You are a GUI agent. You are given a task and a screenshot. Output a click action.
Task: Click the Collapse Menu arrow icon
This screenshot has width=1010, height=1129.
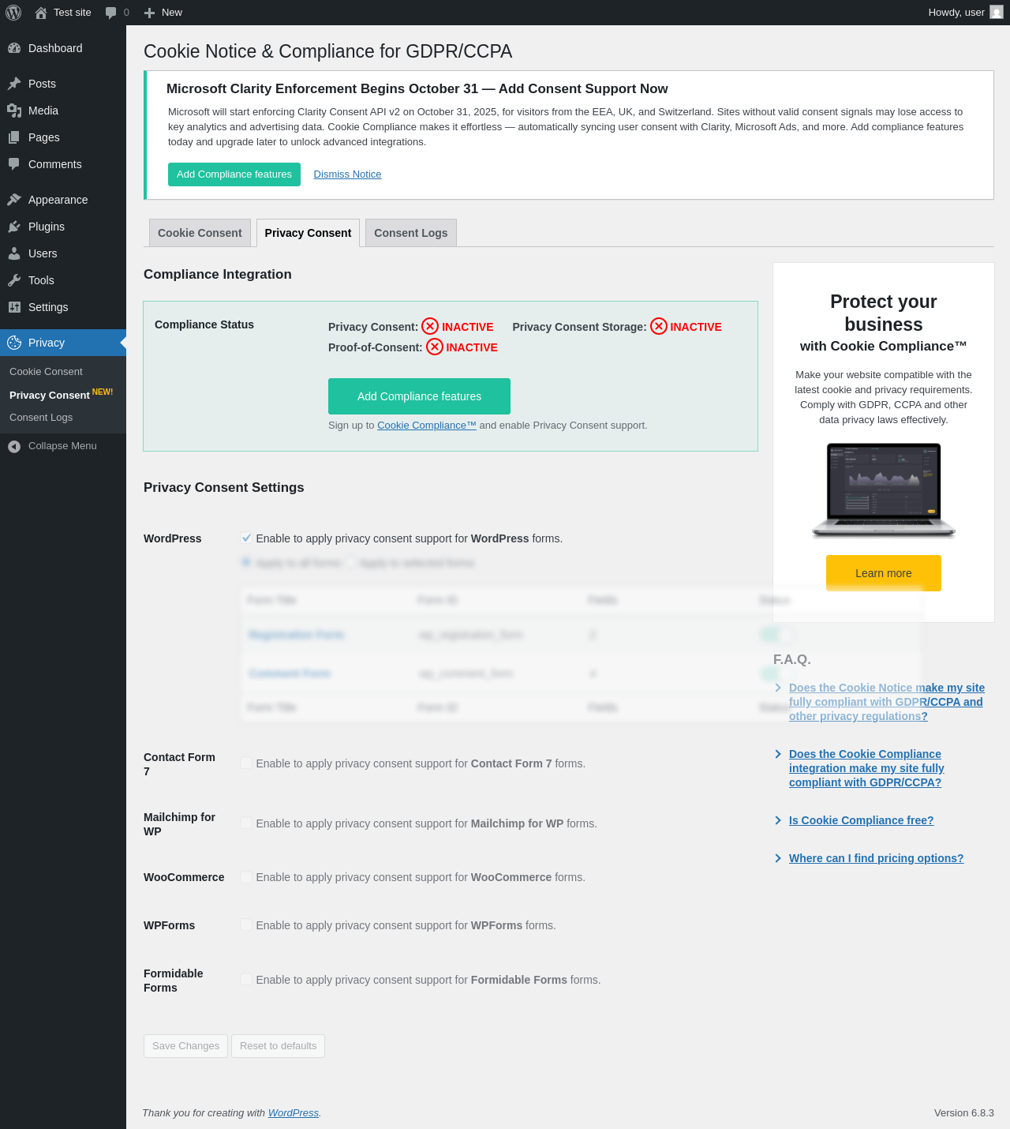[14, 446]
